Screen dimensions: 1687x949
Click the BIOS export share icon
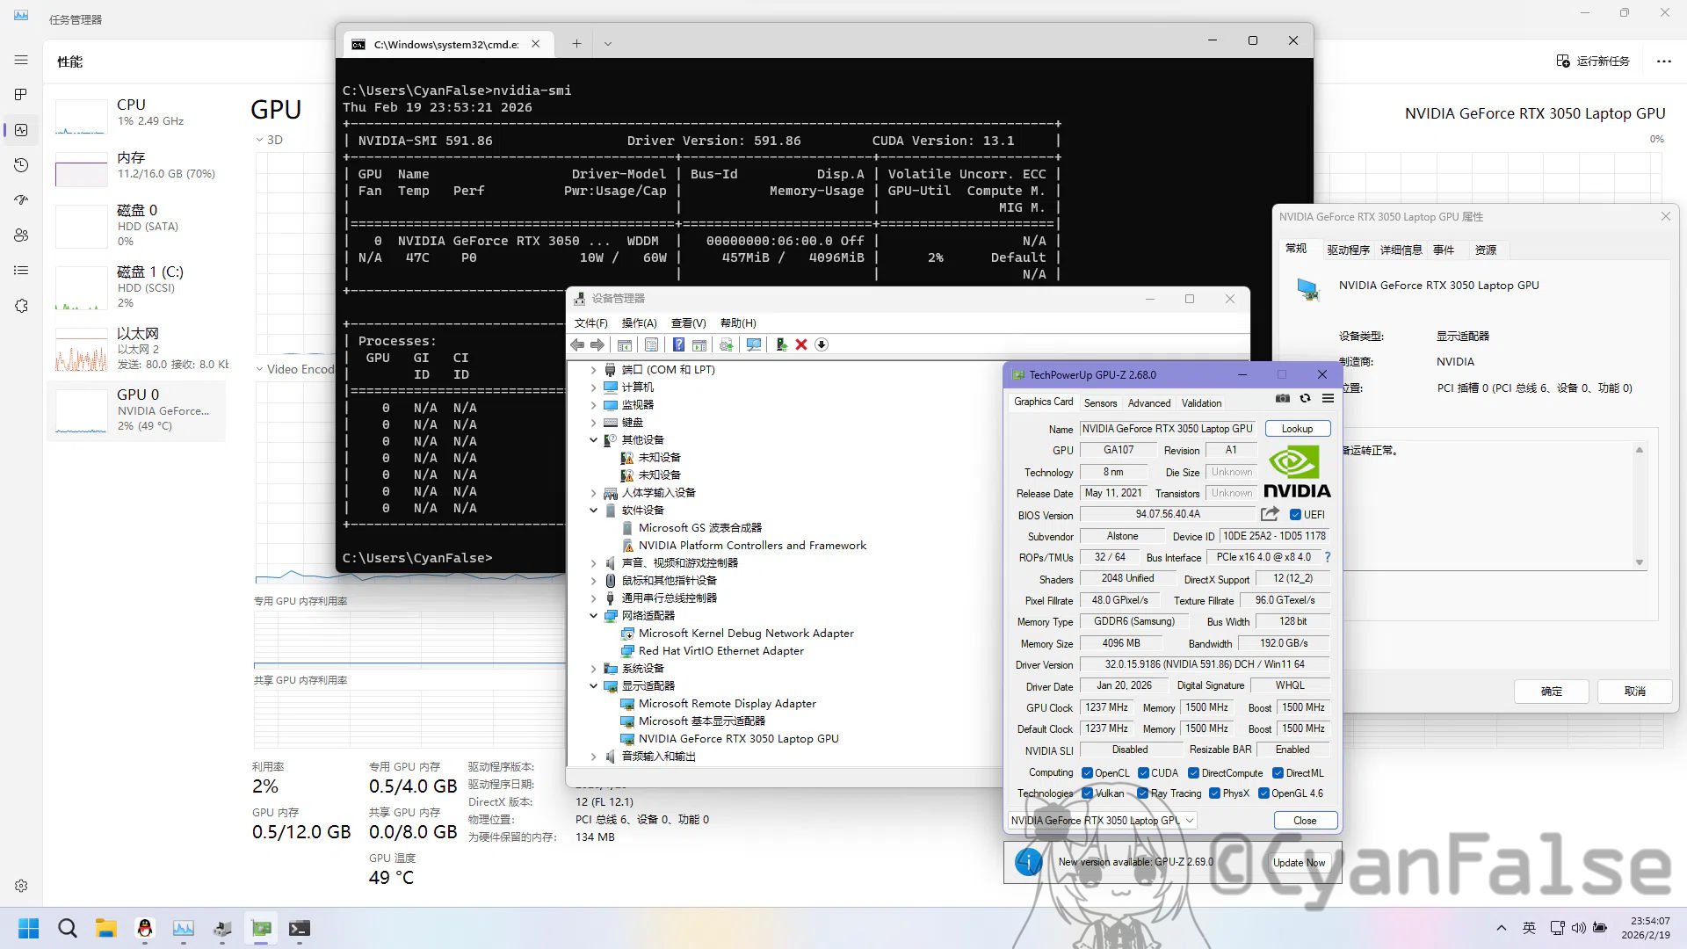(x=1270, y=514)
